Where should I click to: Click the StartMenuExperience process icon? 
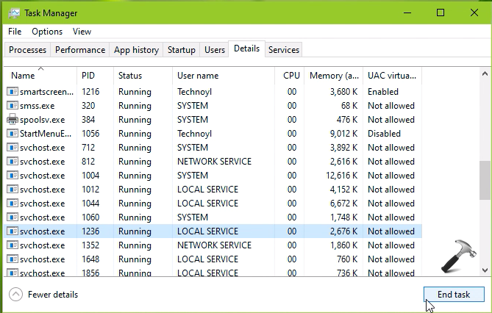(13, 134)
